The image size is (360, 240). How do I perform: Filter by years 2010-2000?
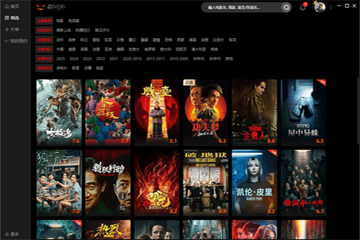pos(179,59)
